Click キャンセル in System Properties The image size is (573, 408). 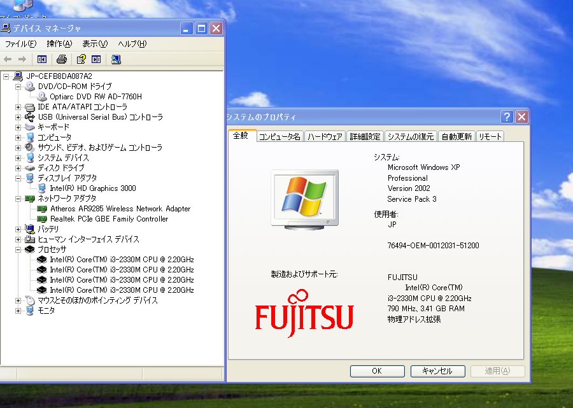438,371
